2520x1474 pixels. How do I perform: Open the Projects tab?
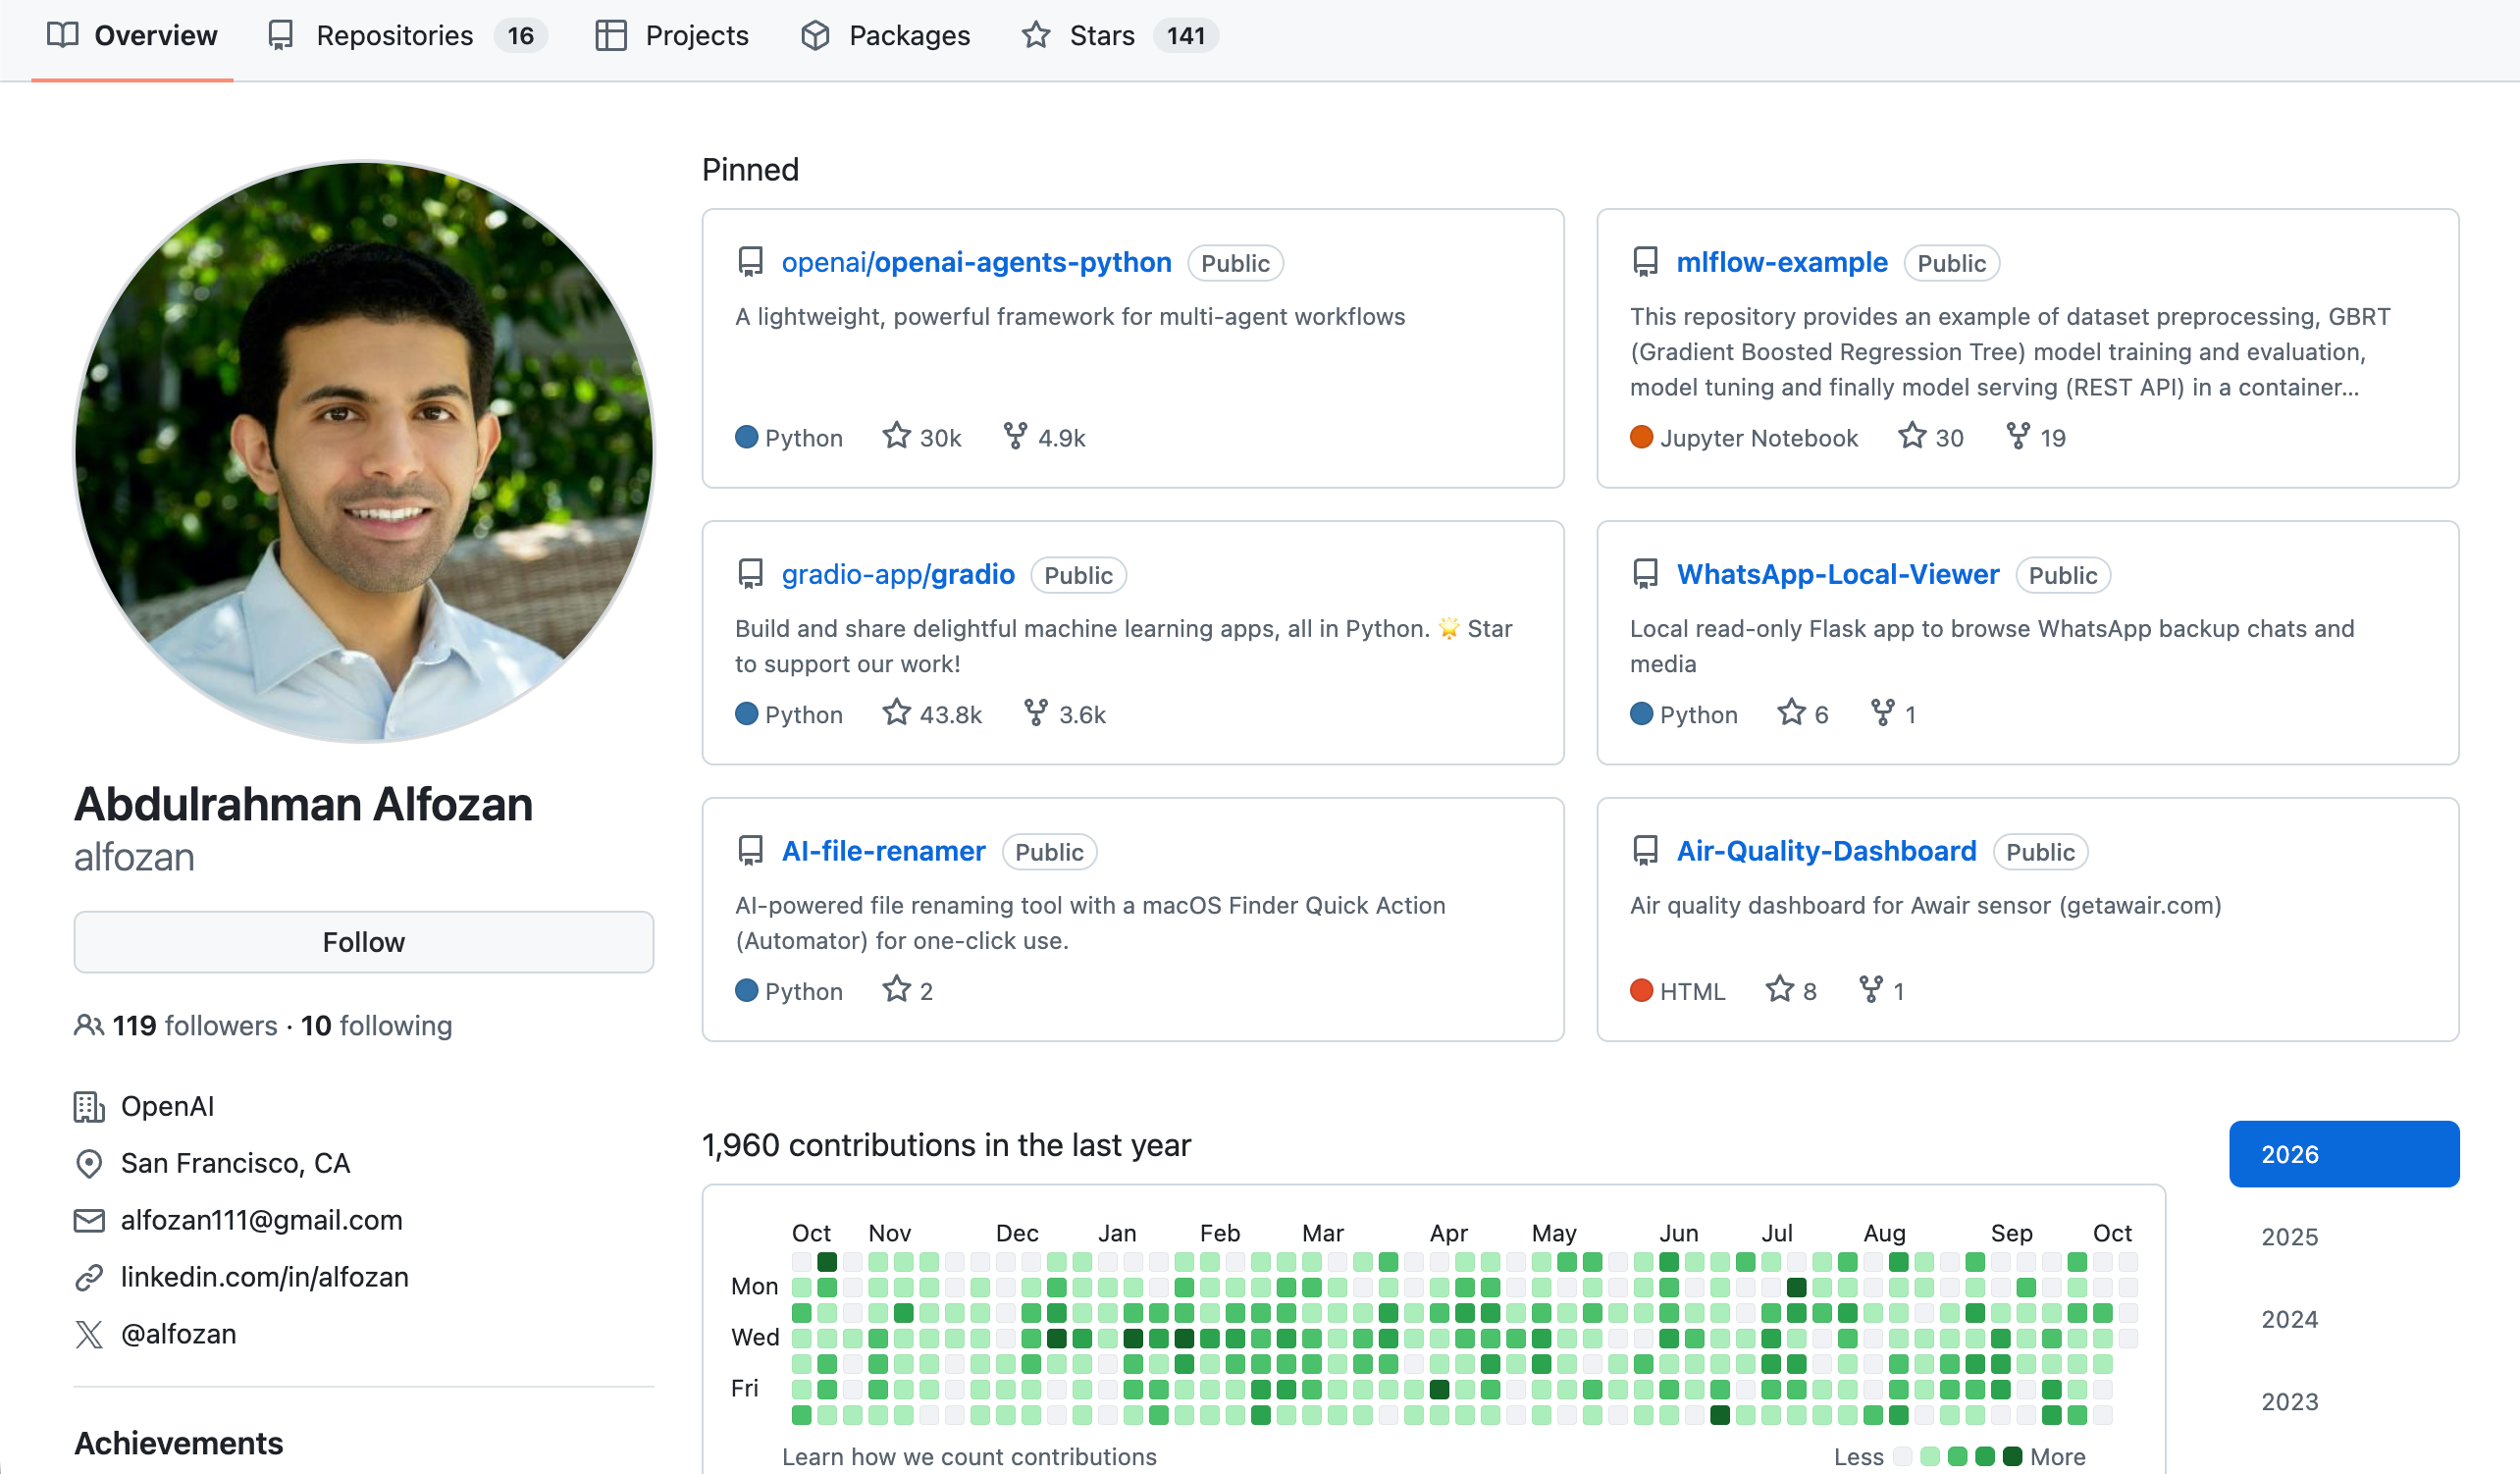[x=672, y=36]
